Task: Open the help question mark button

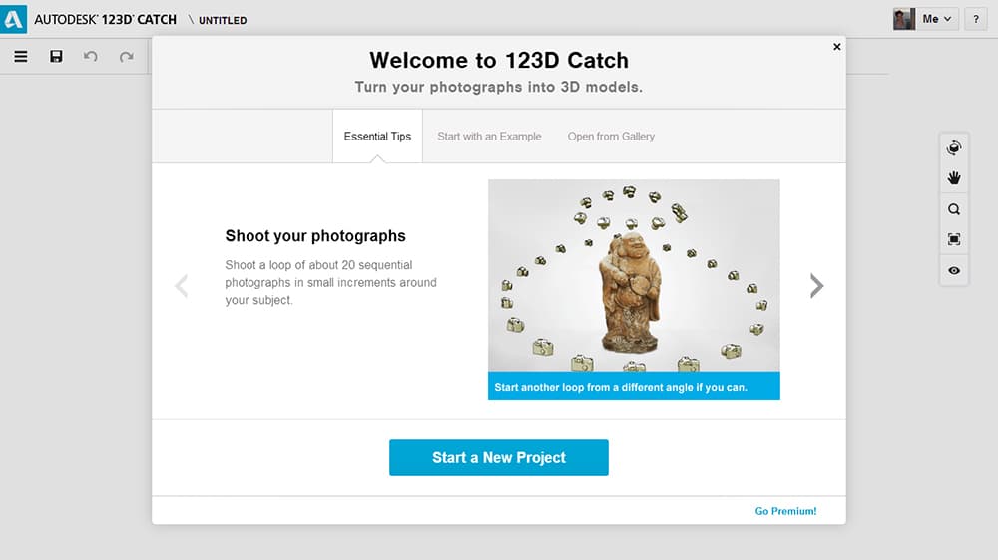Action: 976,19
